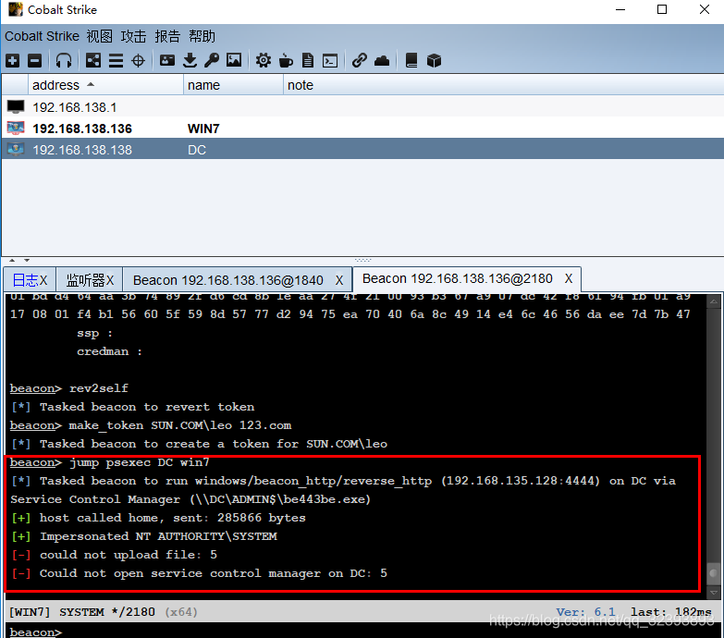This screenshot has width=724, height=638.
Task: Click 'jump psexec DC win7' command line
Action: 110,462
